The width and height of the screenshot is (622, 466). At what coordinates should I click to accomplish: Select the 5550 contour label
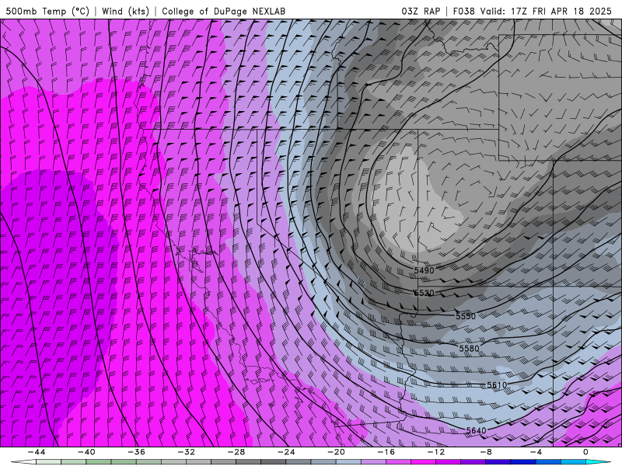pyautogui.click(x=466, y=316)
